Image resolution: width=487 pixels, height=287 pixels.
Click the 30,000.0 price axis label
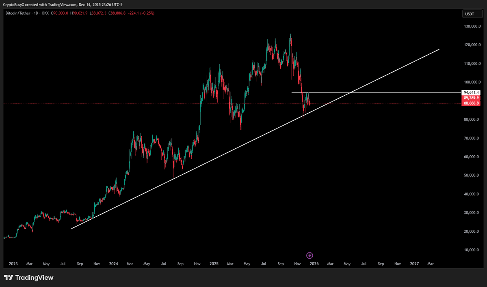[x=472, y=213]
